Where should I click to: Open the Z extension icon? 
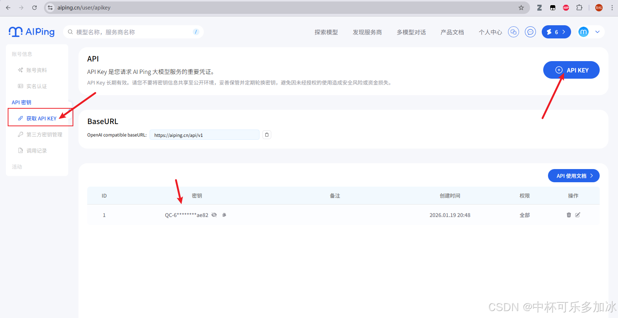pos(540,8)
